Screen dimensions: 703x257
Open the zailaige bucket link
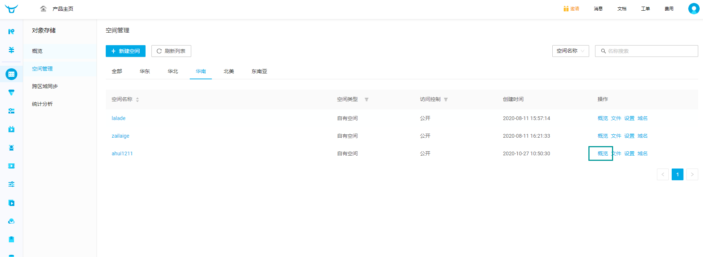coord(120,136)
